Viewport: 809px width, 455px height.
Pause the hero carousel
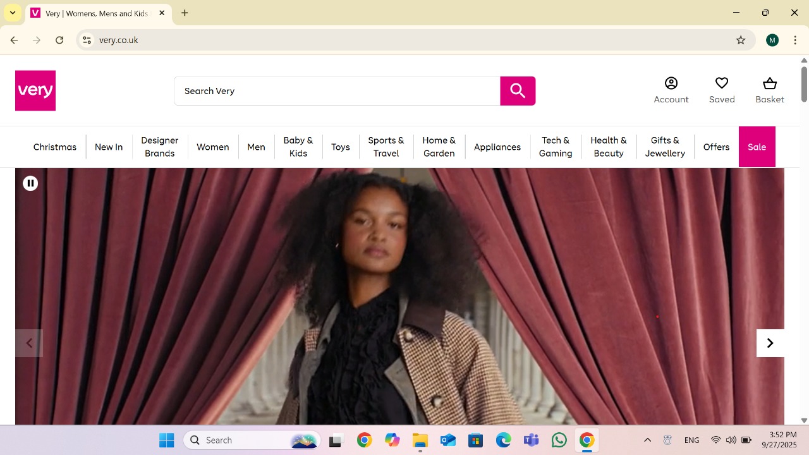tap(30, 183)
